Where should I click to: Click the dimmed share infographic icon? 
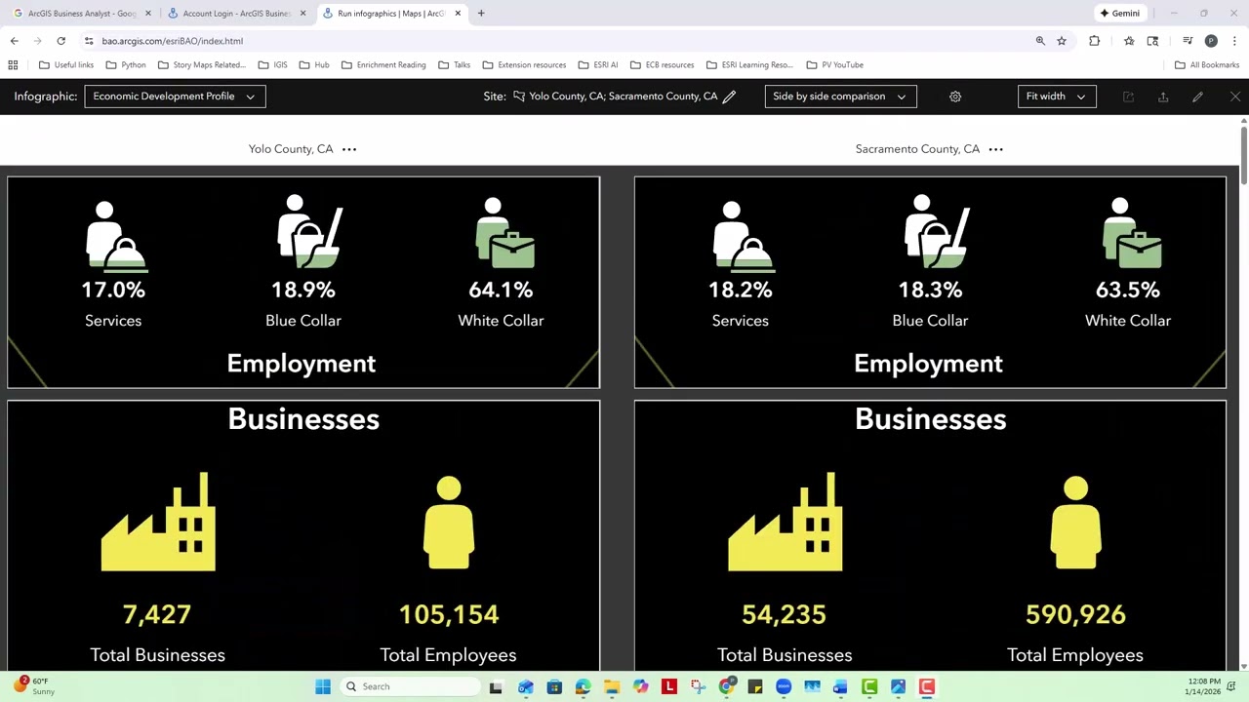[1128, 97]
